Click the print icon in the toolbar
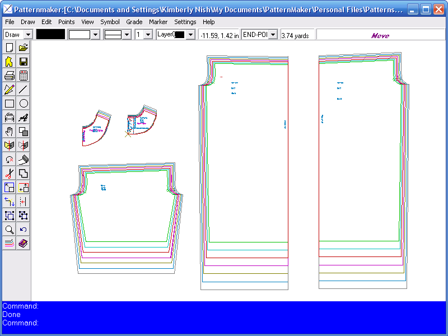 (x=9, y=75)
